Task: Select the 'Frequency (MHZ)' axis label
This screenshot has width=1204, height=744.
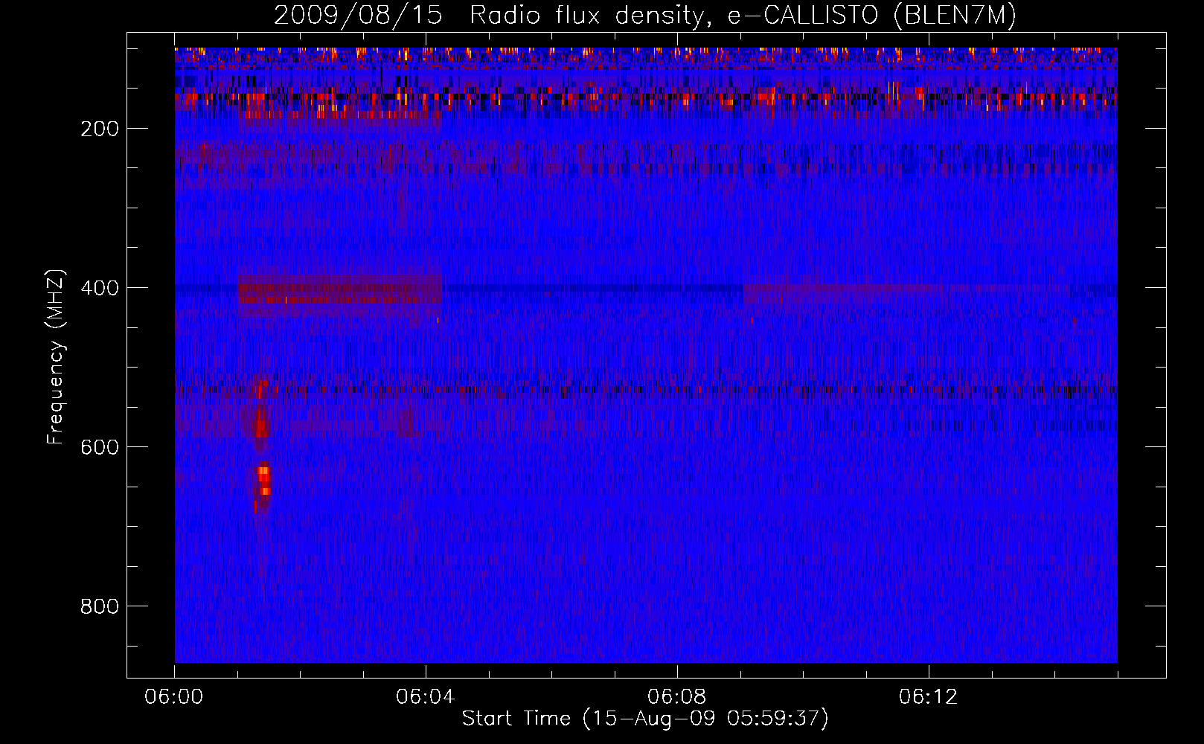Action: (56, 356)
